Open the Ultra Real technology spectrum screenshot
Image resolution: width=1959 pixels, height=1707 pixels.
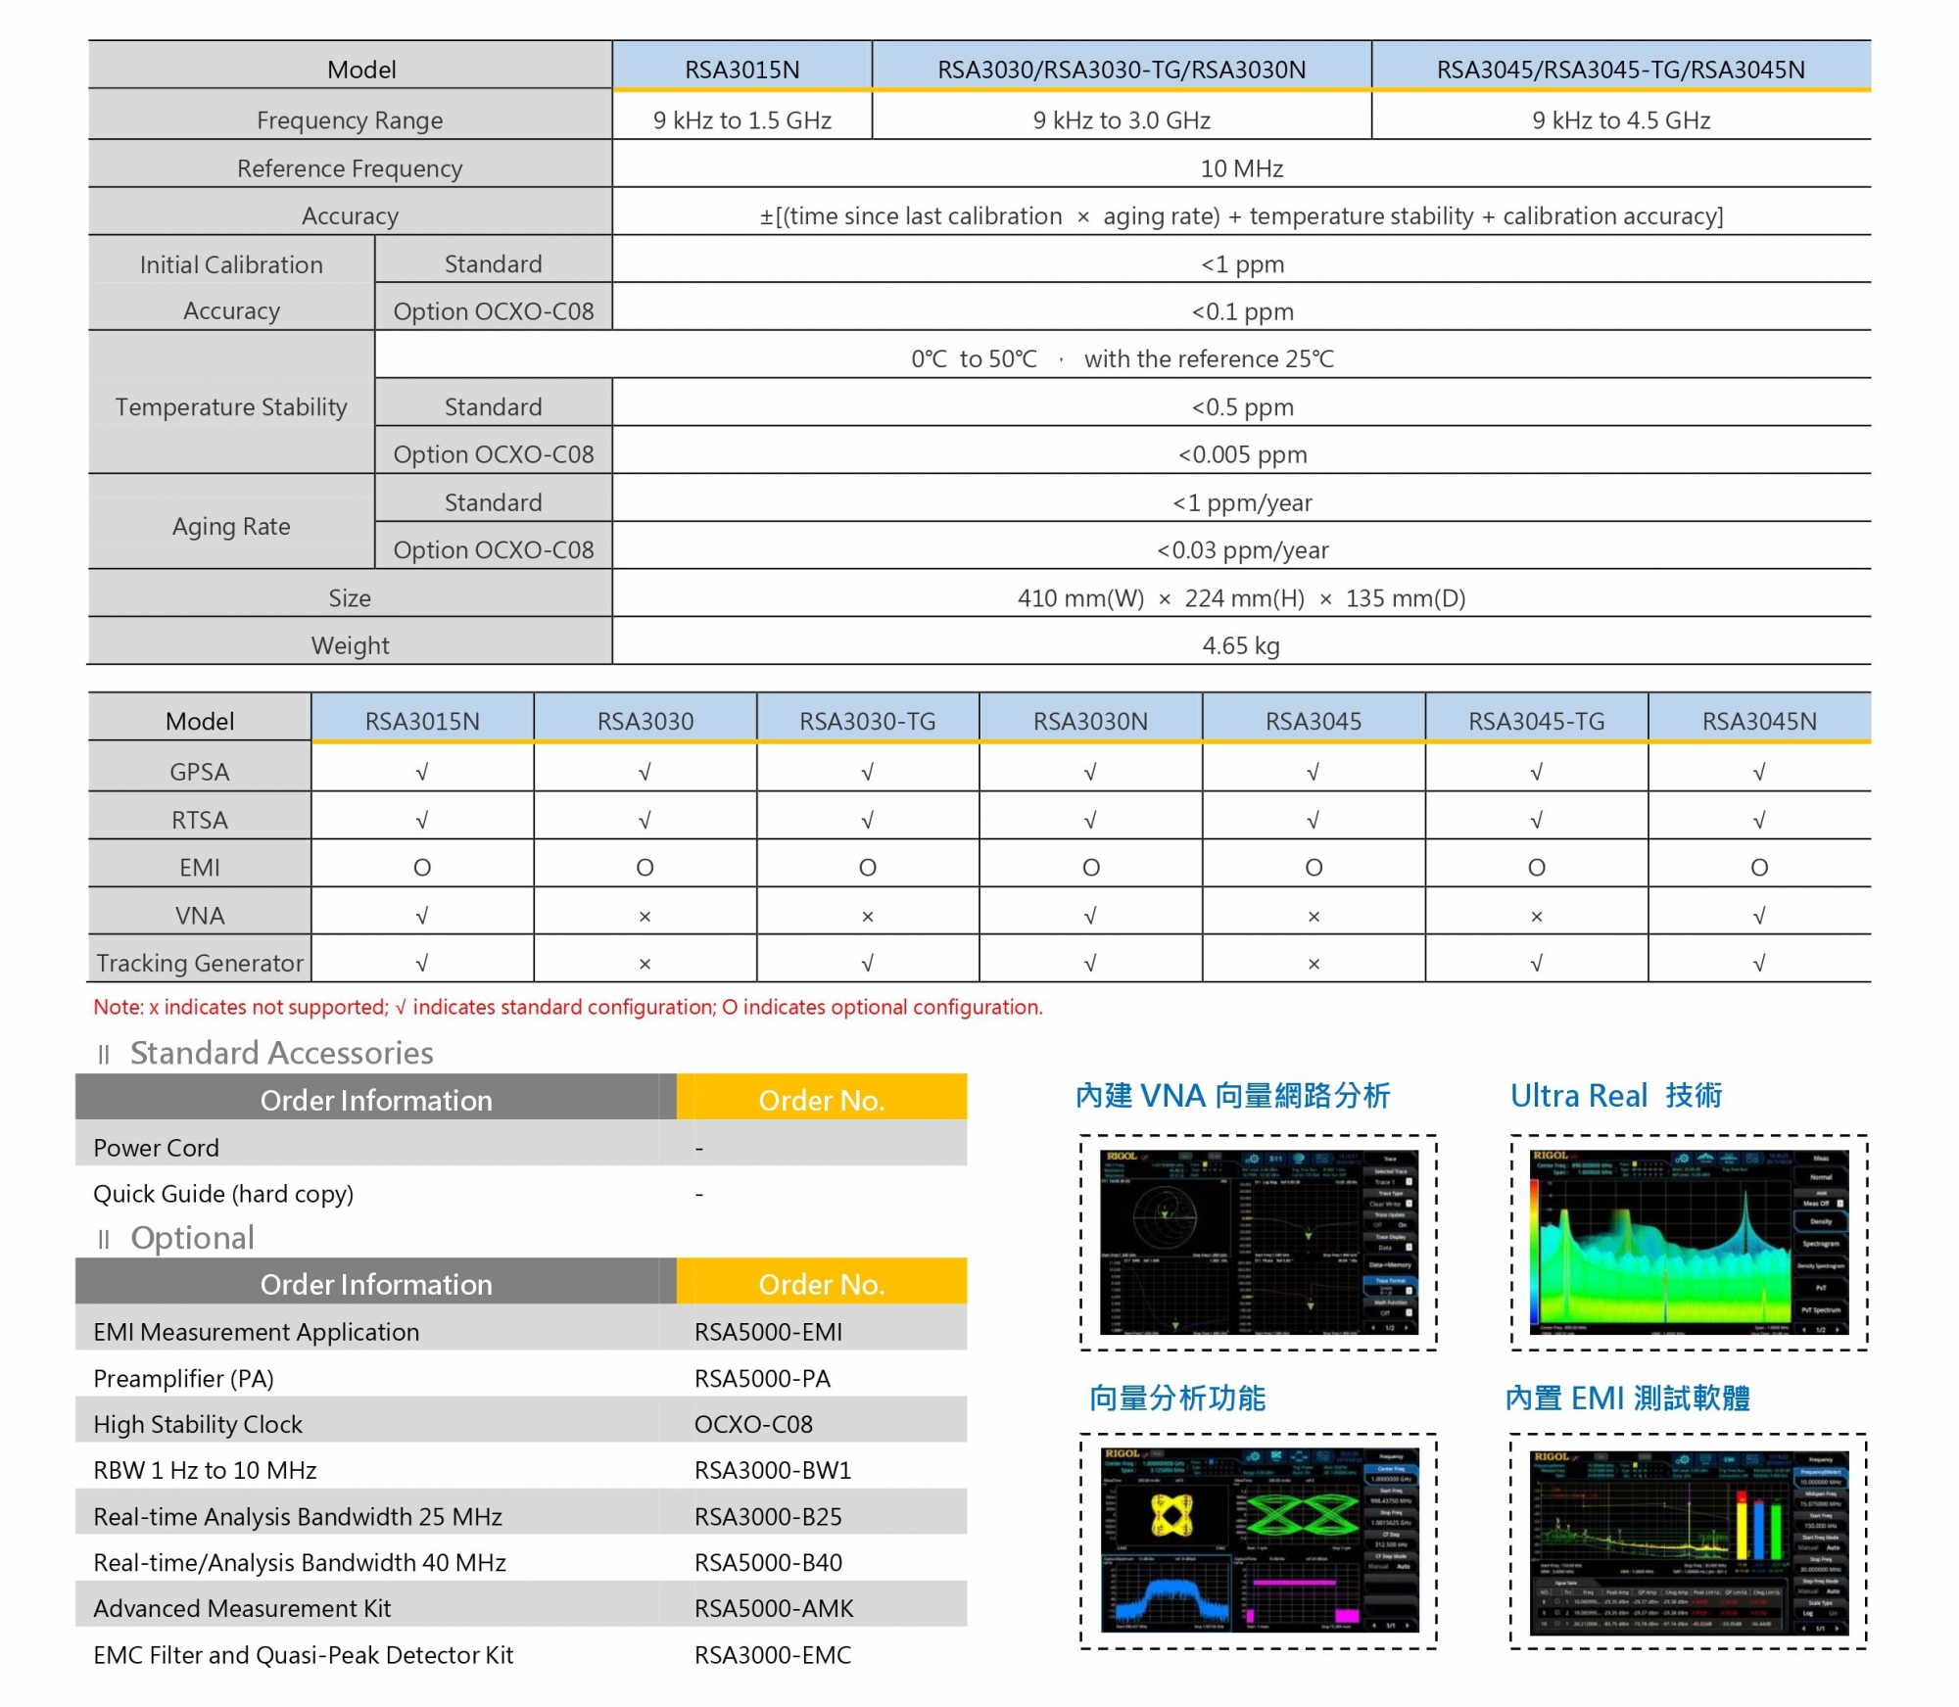(x=1690, y=1242)
